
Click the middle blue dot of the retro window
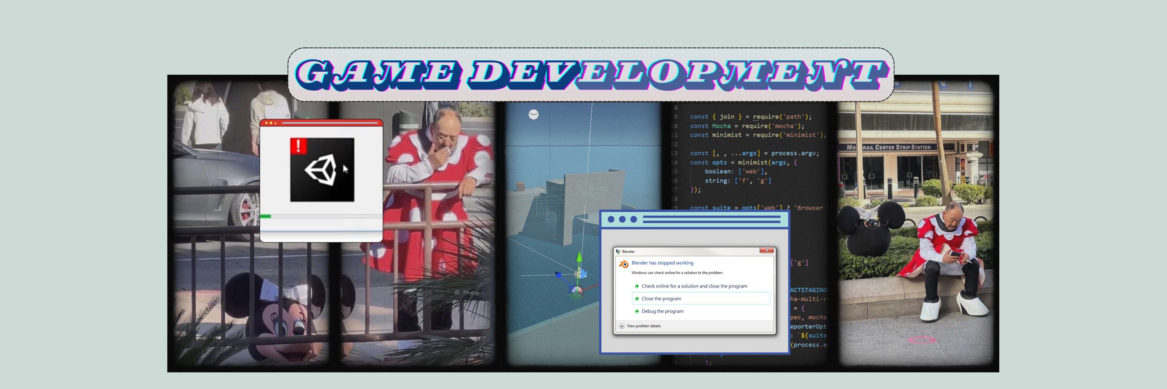(x=622, y=220)
